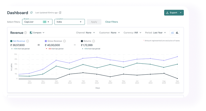Image resolution: width=206 pixels, height=111 pixels.
Task: Click the Net Revenue legend swatch
Action: point(11,41)
